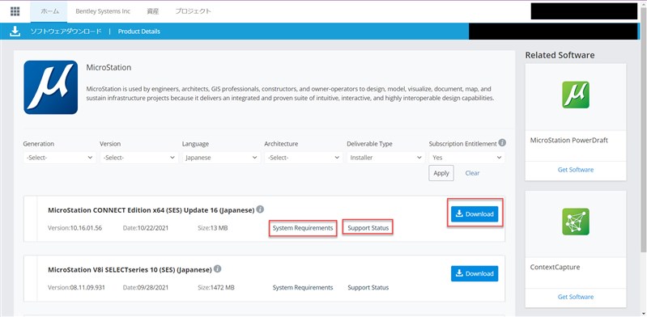The height and width of the screenshot is (317, 647).
Task: Open the Generation dropdown
Action: (x=60, y=158)
